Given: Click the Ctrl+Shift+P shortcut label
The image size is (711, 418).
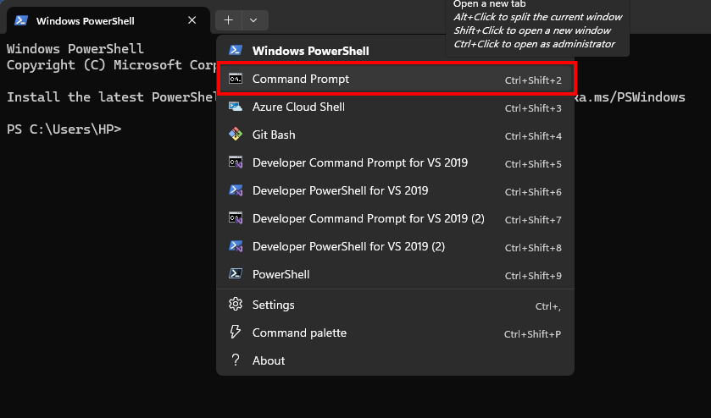Looking at the screenshot, I should (x=532, y=334).
